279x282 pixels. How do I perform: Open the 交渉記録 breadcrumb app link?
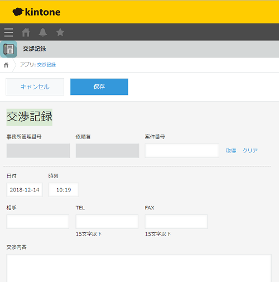coord(46,65)
